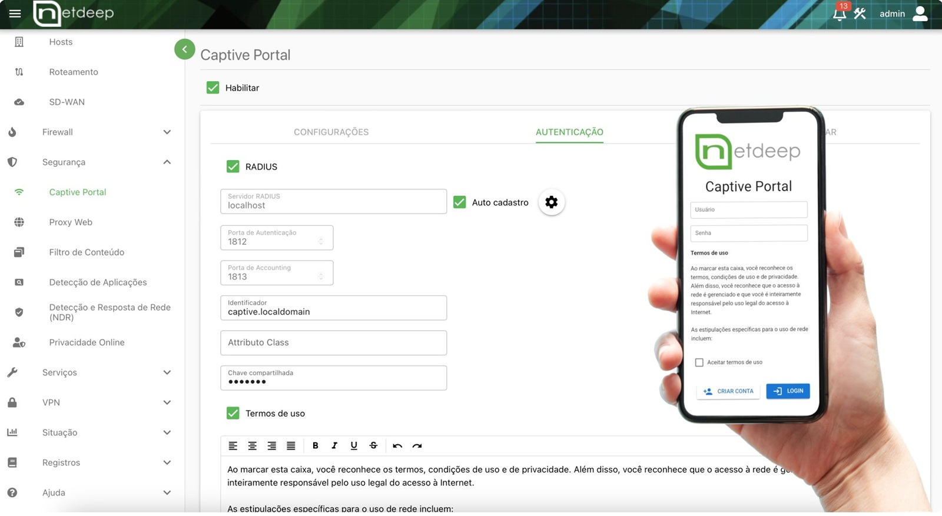This screenshot has height=516, width=942.
Task: Open the tools wrench icon in header
Action: point(860,13)
